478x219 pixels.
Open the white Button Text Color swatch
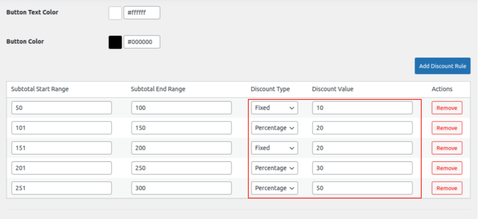(115, 13)
